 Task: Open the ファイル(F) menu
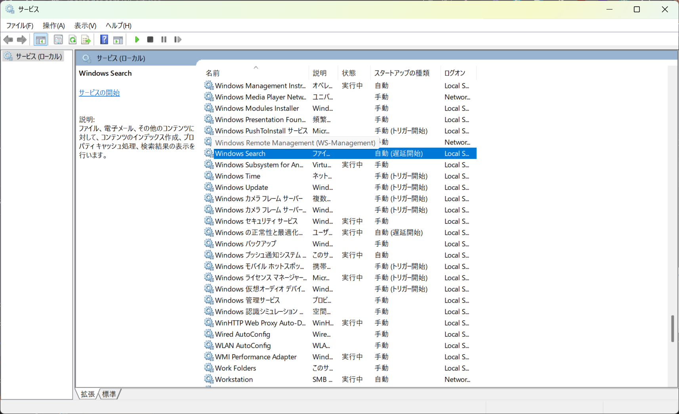coord(20,26)
